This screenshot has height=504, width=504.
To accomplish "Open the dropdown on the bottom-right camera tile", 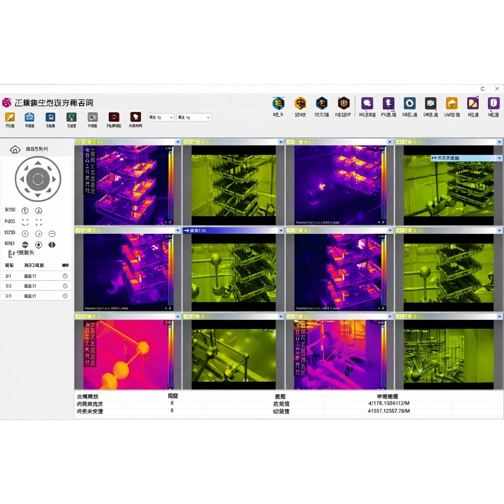I will click(x=499, y=316).
